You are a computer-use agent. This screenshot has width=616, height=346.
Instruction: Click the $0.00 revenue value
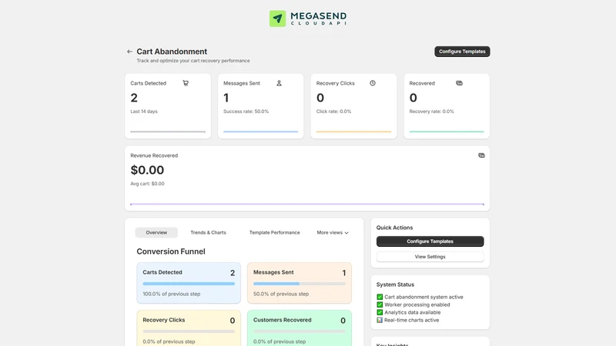click(x=147, y=170)
